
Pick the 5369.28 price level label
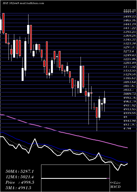pos(129,36)
